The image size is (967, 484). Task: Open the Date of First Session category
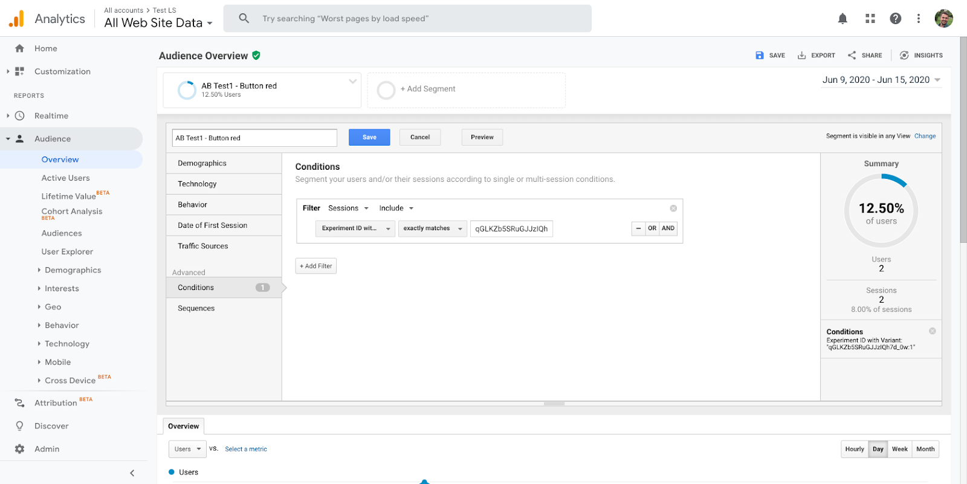pyautogui.click(x=224, y=225)
